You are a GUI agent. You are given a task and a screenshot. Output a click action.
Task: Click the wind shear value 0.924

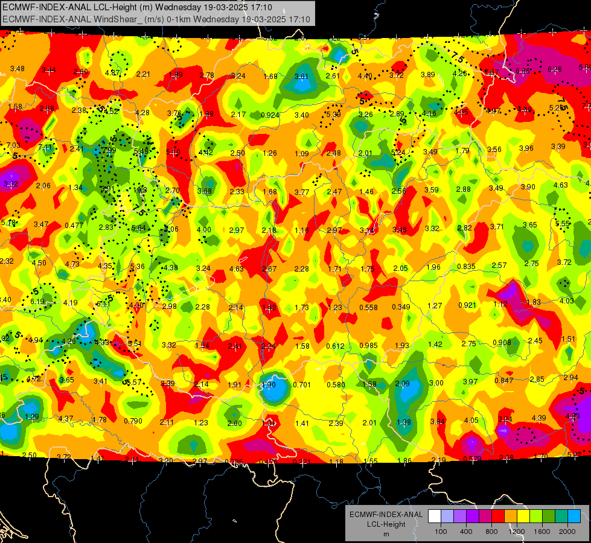pyautogui.click(x=270, y=115)
